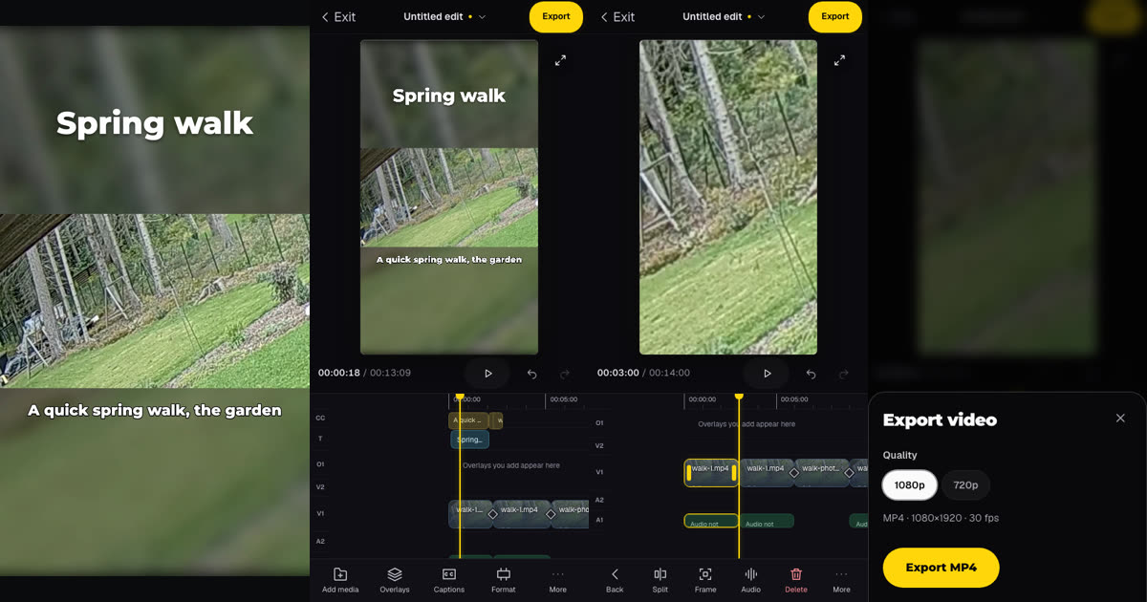Screen dimensions: 1147x602
Task: Tap the transition diamond after the first walk-1 clip, 00:00:18 editor
Action: coord(493,514)
